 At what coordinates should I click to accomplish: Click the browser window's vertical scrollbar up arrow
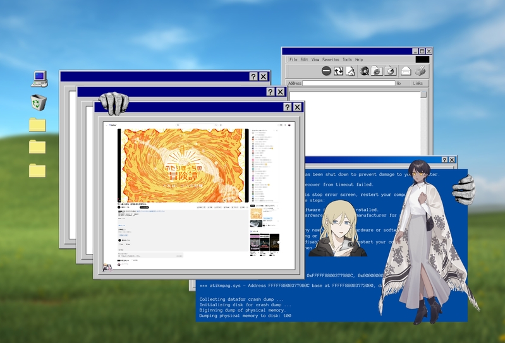tap(423, 94)
